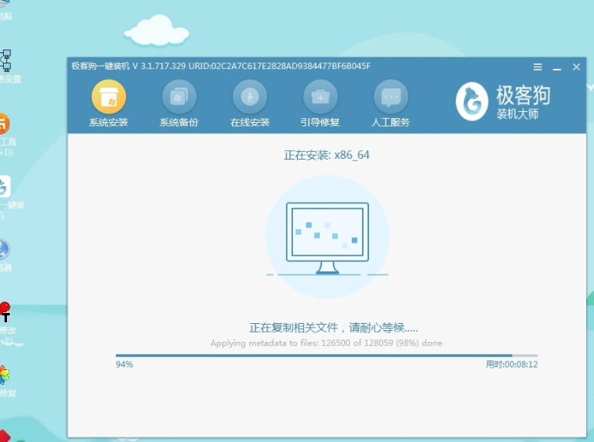
Task: Click the window title bar version text
Action: (221, 66)
